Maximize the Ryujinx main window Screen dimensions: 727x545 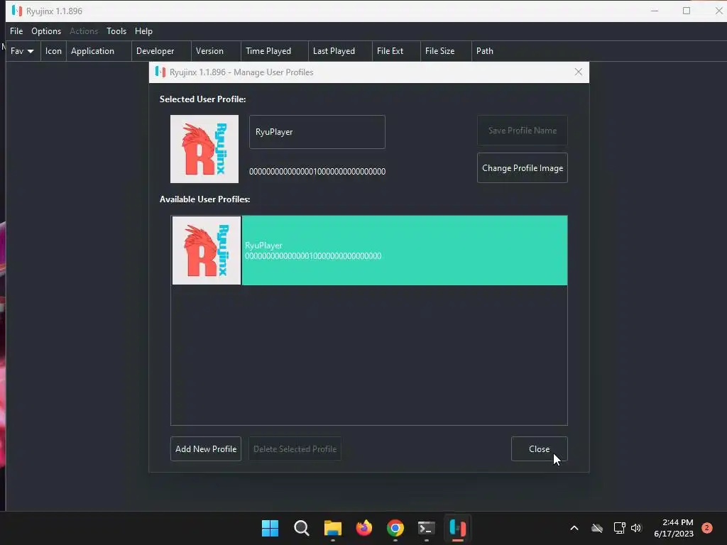coord(687,11)
